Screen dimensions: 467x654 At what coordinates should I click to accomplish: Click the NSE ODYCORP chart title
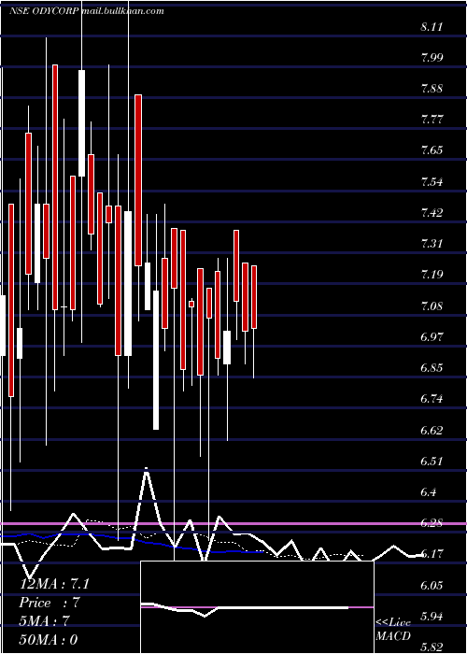tap(87, 11)
